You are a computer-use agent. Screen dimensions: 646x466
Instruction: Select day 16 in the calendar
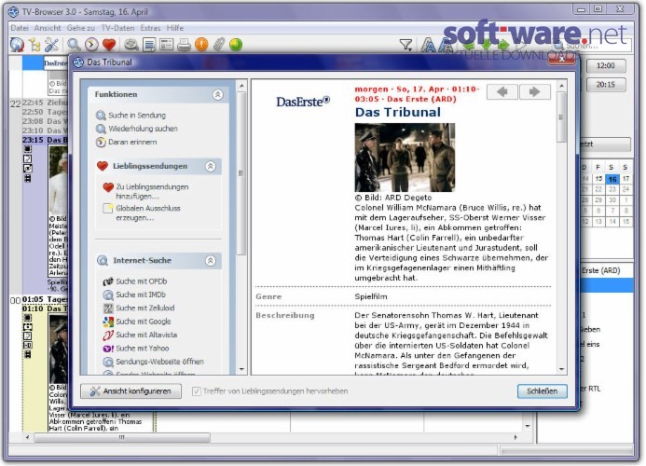(612, 179)
